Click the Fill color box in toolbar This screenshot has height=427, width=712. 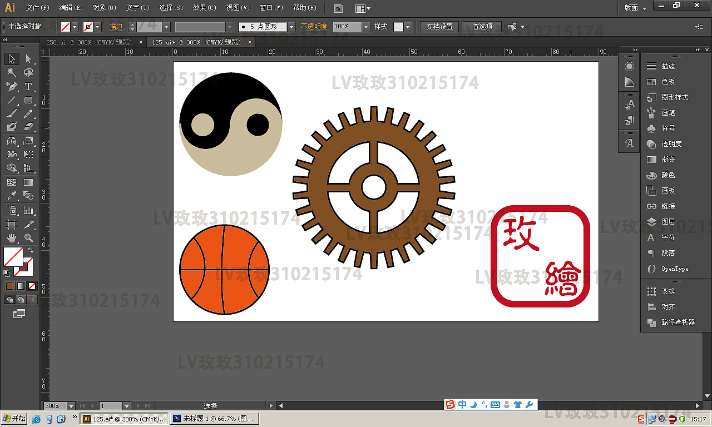[x=13, y=257]
